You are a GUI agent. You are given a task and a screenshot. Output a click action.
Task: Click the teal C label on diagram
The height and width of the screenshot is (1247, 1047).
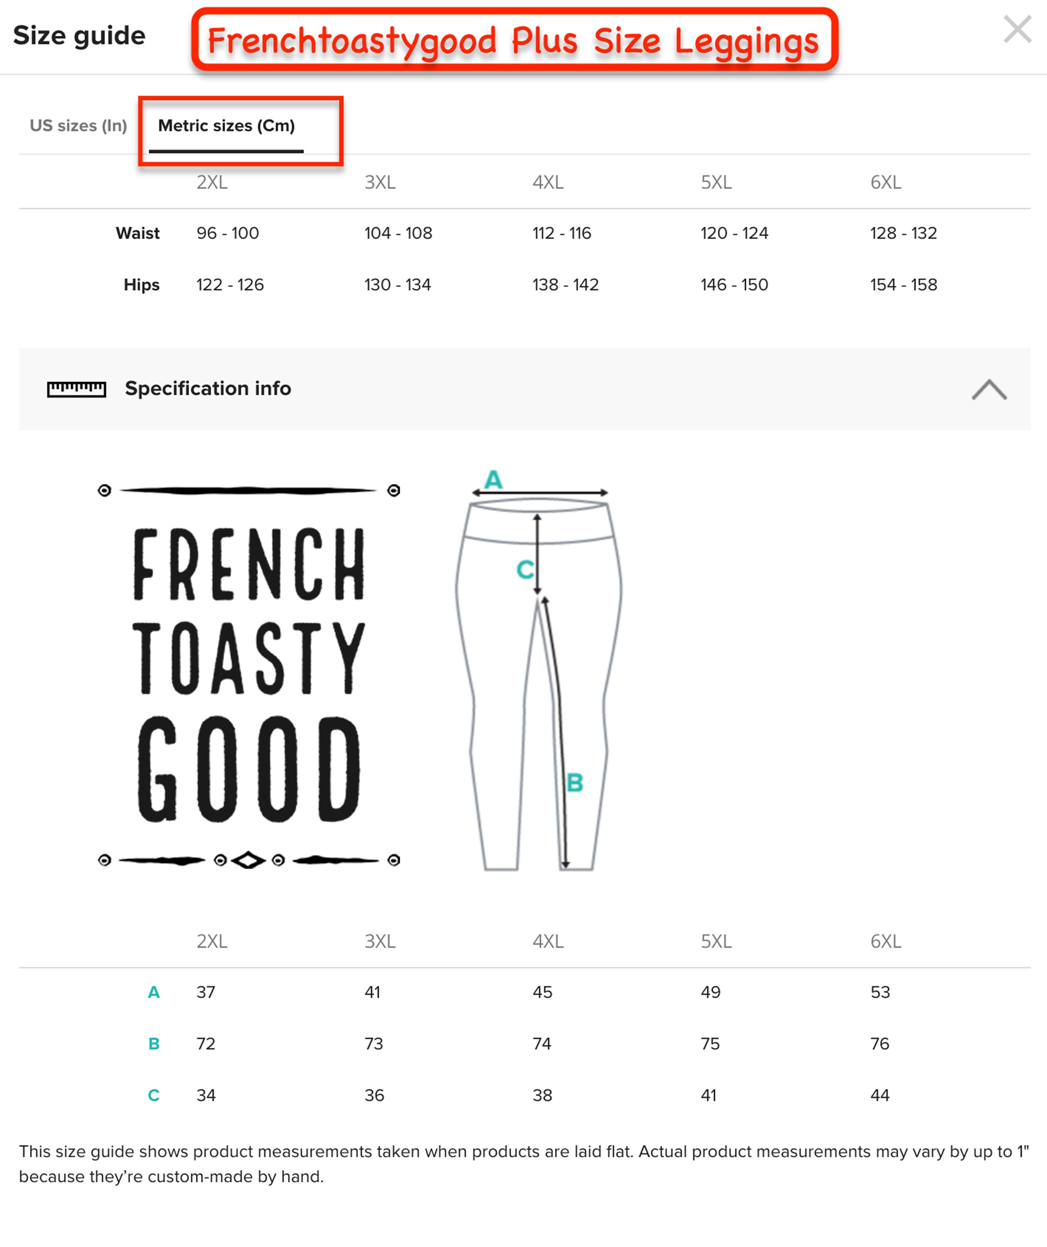525,570
